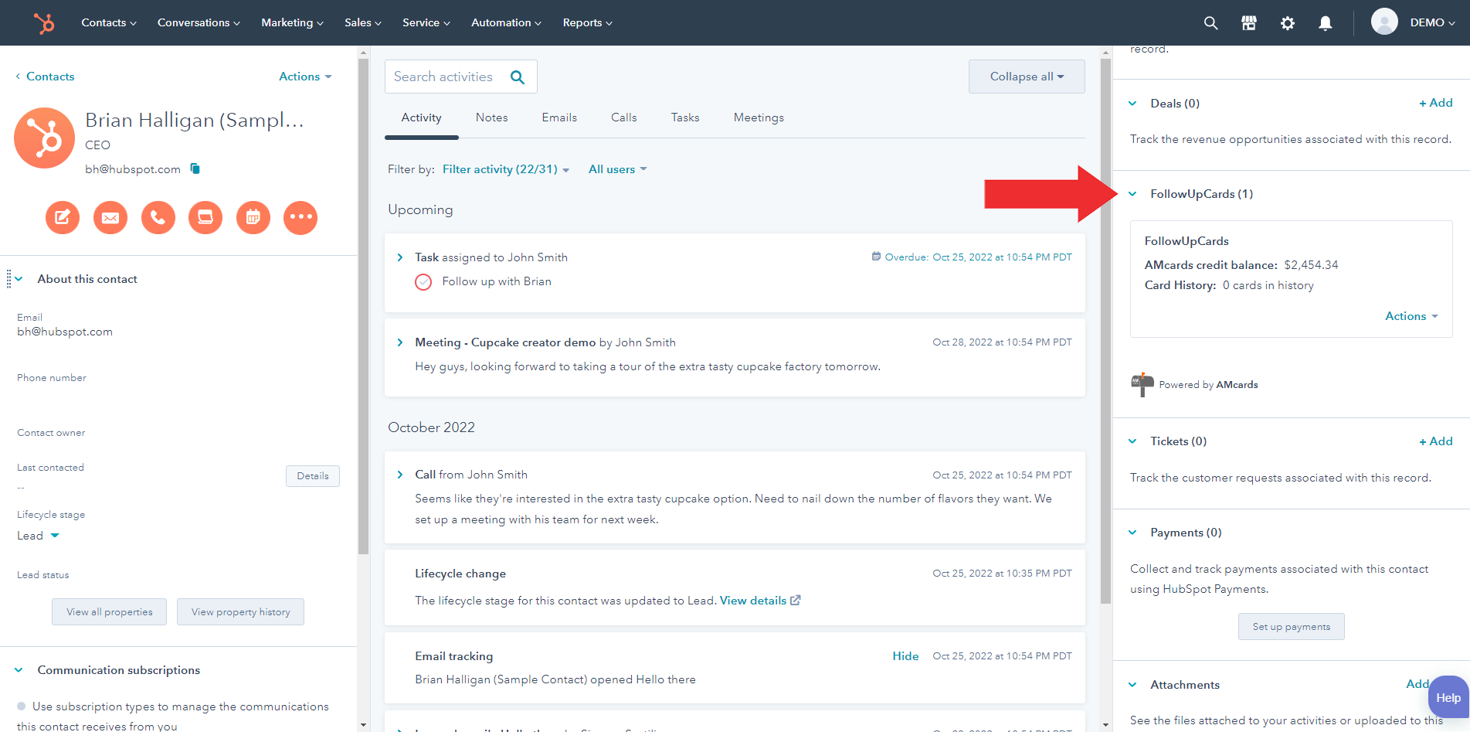The image size is (1470, 732).
Task: Select the Activity tab
Action: click(x=421, y=117)
